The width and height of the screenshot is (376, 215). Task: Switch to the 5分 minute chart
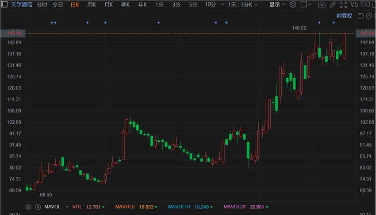[x=193, y=4]
